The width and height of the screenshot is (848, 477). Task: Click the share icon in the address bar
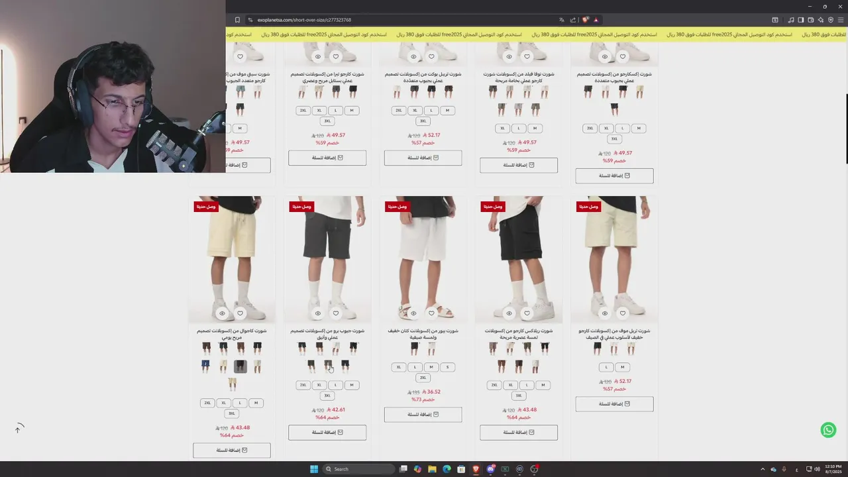click(573, 20)
